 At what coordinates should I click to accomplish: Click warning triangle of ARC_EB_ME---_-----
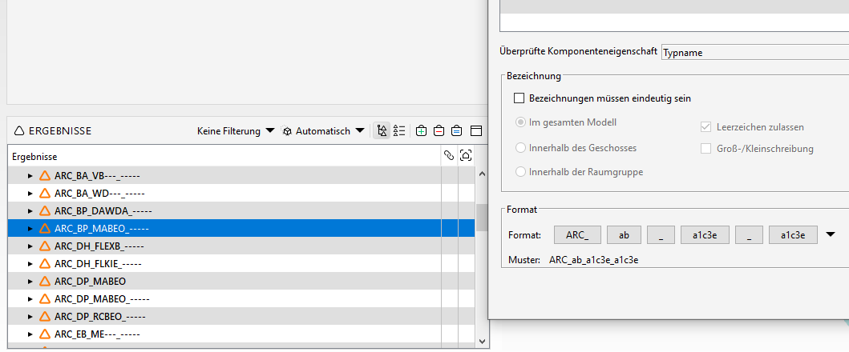coord(45,334)
